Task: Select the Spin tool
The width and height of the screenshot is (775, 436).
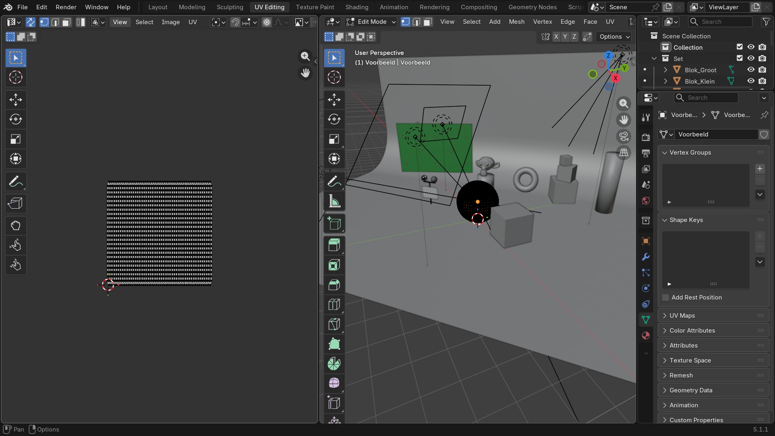Action: coord(334,364)
